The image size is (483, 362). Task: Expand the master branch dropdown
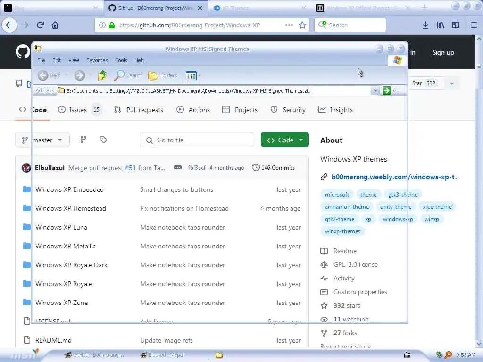point(42,140)
